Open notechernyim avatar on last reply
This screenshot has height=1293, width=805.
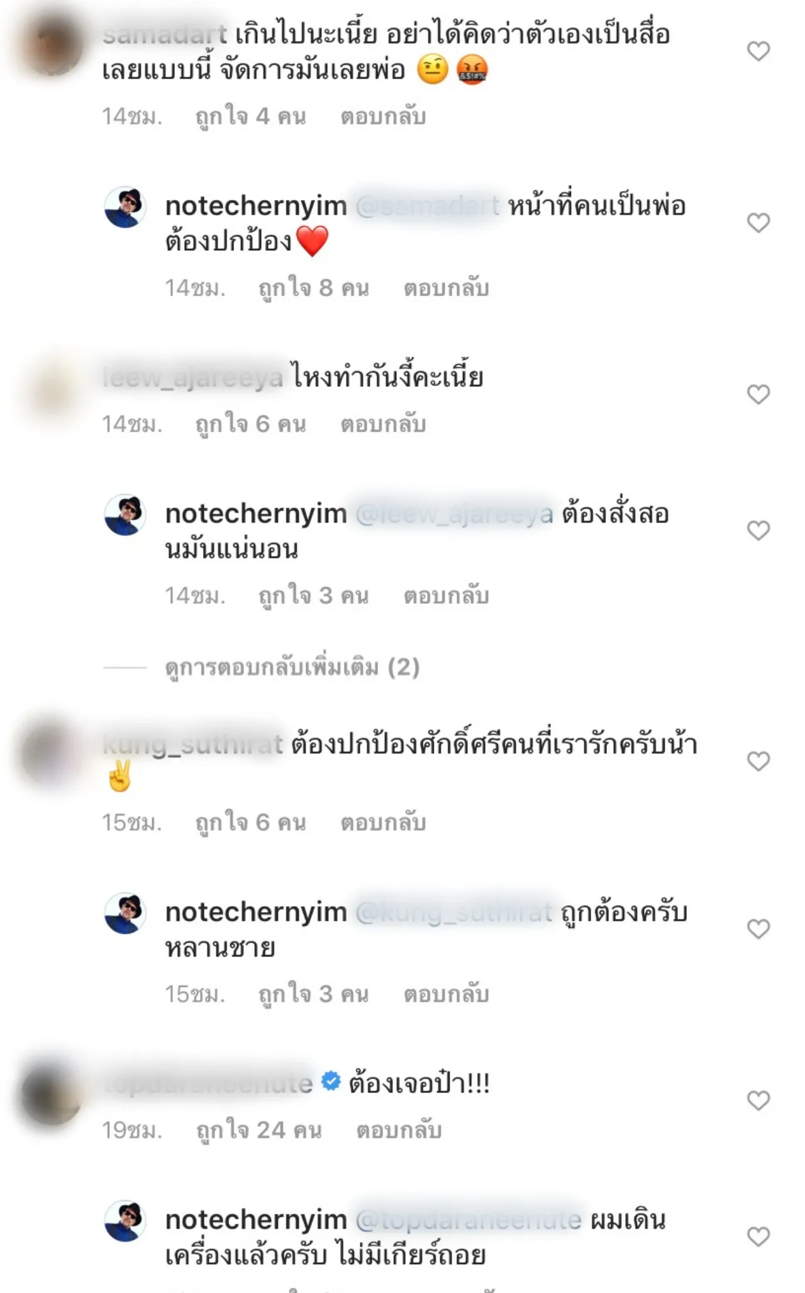(125, 1221)
